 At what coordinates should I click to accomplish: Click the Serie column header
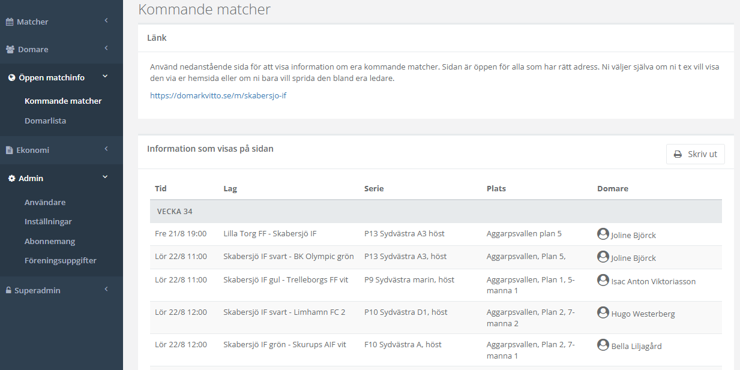[x=374, y=188]
